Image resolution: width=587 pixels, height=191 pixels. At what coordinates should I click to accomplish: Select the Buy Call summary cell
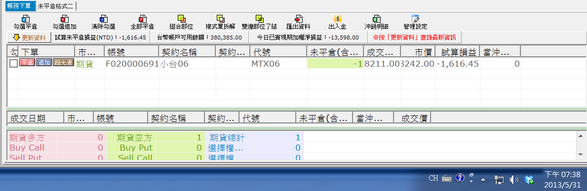(32, 148)
